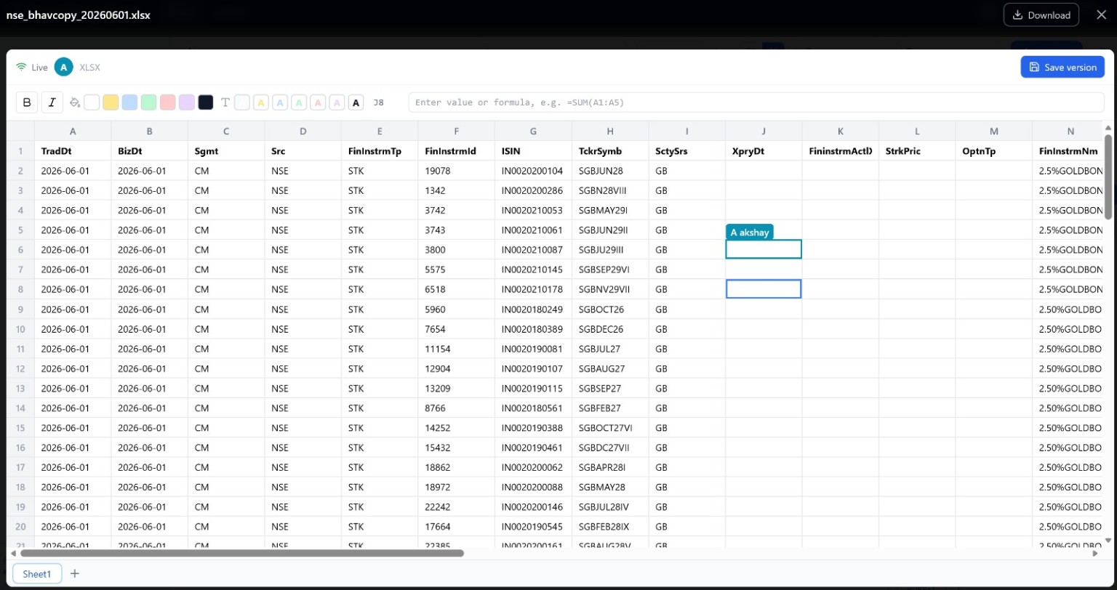Viewport: 1117px width, 590px height.
Task: Click the Live connection wifi icon
Action: [21, 67]
